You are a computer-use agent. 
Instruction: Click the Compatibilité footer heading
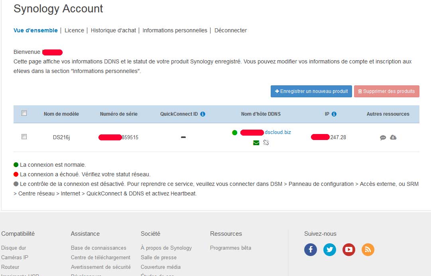click(18, 234)
